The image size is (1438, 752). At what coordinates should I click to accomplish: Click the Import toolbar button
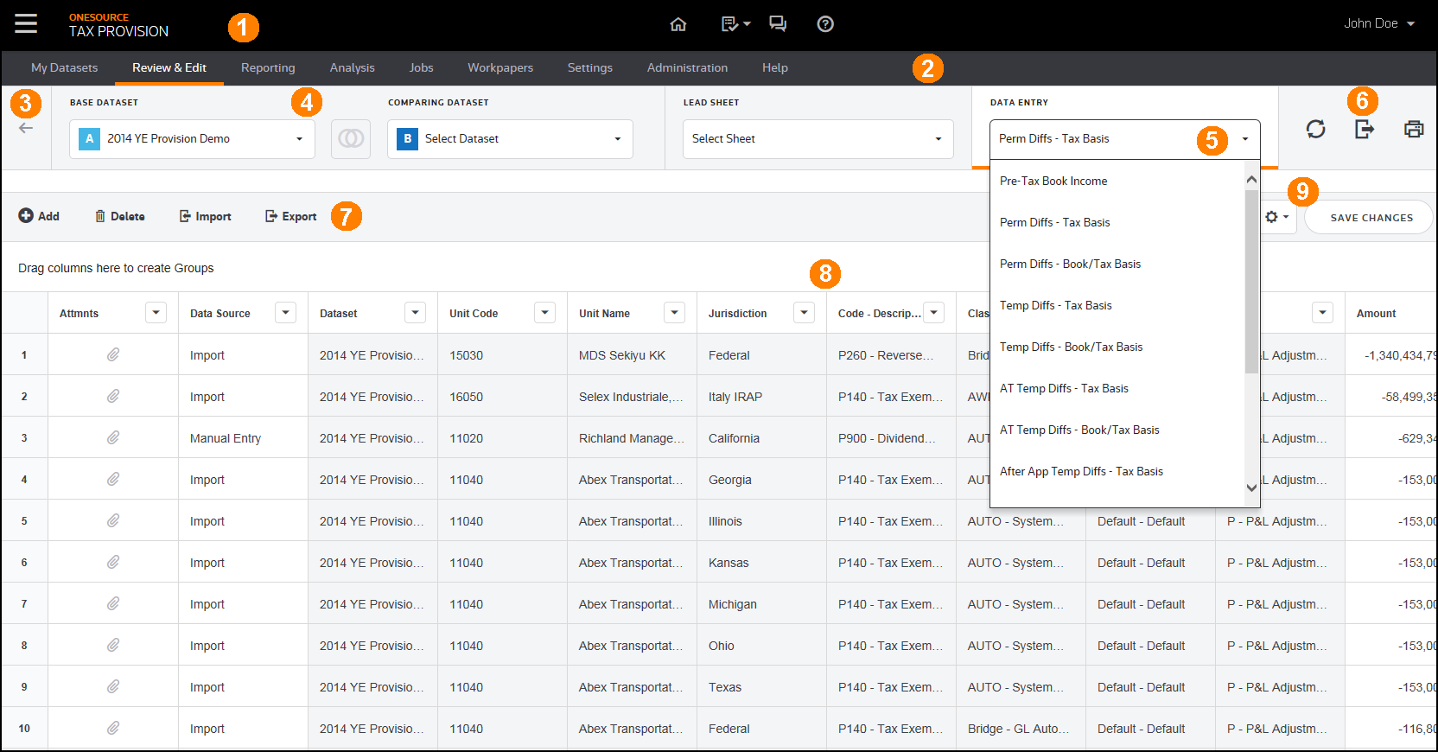[205, 216]
